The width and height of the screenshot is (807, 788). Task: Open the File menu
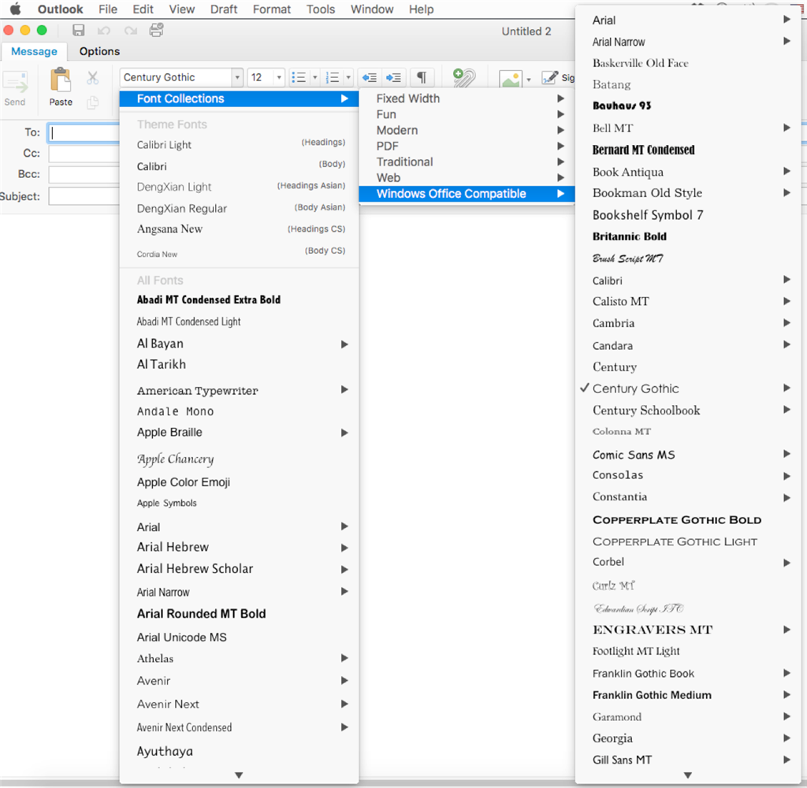108,9
